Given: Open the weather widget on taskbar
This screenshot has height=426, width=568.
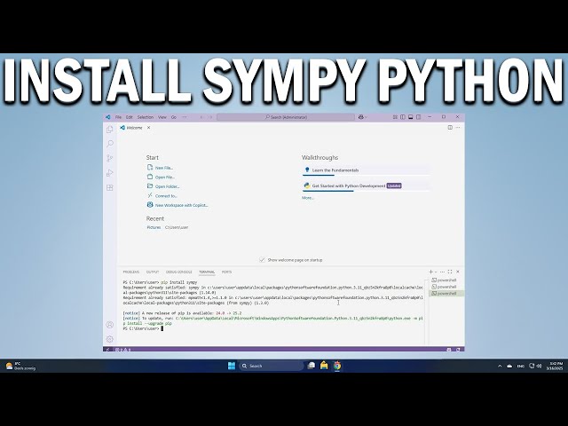Looking at the screenshot, I should 21,366.
